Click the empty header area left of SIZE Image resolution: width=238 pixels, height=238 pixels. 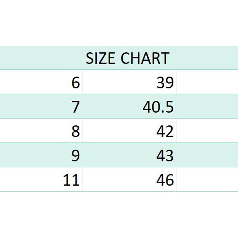pyautogui.click(x=40, y=59)
